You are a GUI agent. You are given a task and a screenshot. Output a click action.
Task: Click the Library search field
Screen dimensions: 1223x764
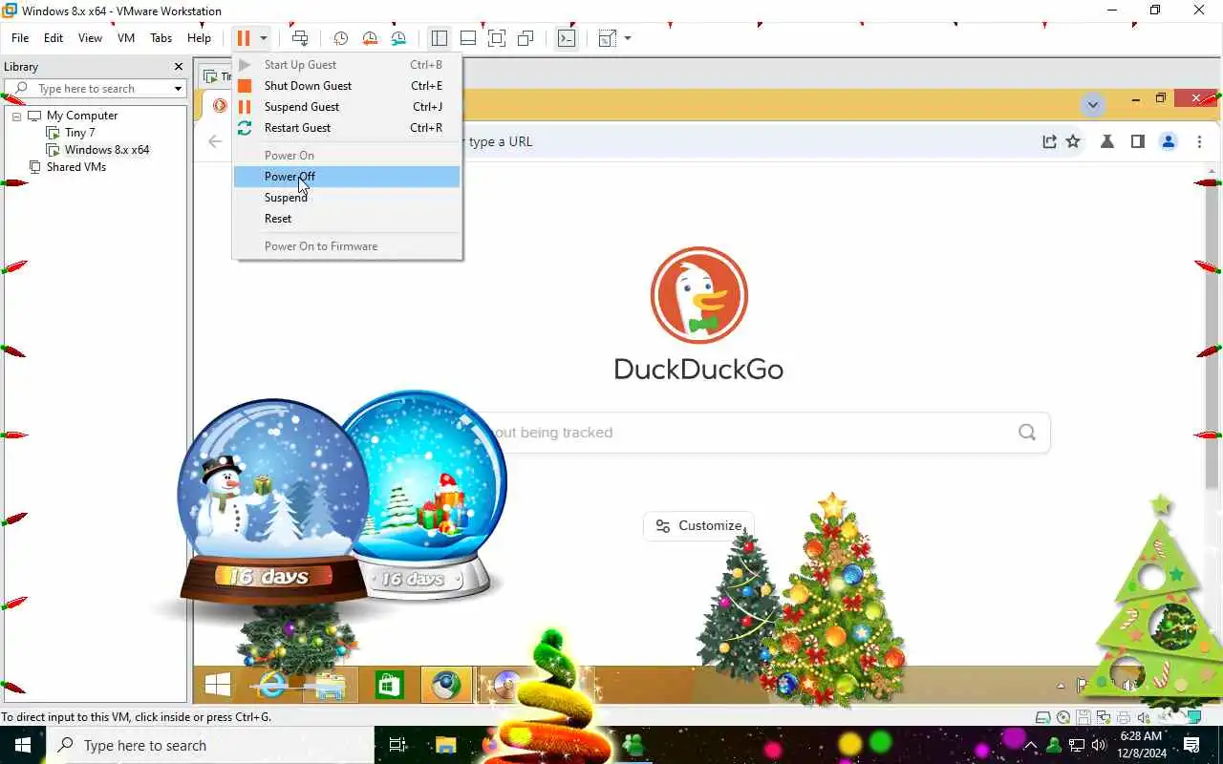click(96, 89)
